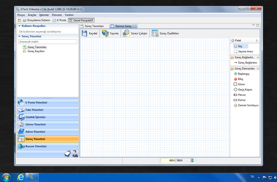Click the Action Center flag tray icon
Viewport: 277px width, 182px height.
264,177
